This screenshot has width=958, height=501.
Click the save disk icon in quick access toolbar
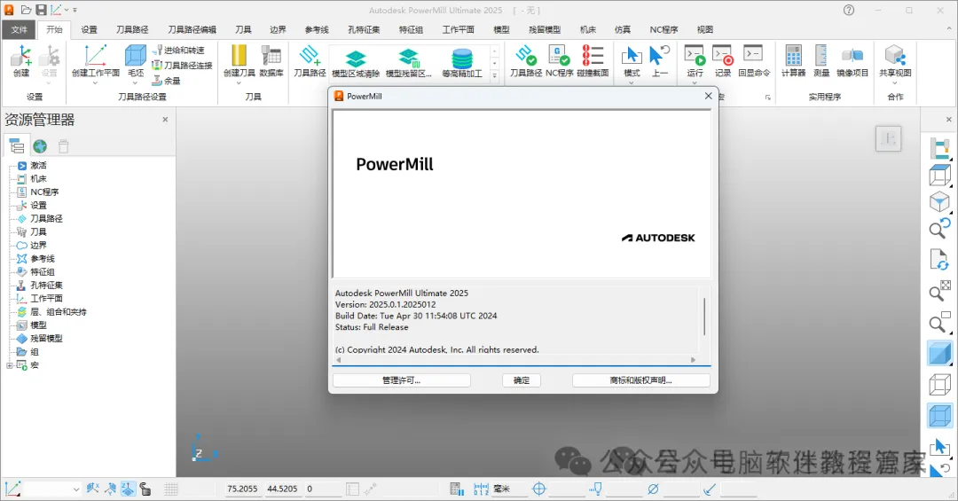coord(41,10)
